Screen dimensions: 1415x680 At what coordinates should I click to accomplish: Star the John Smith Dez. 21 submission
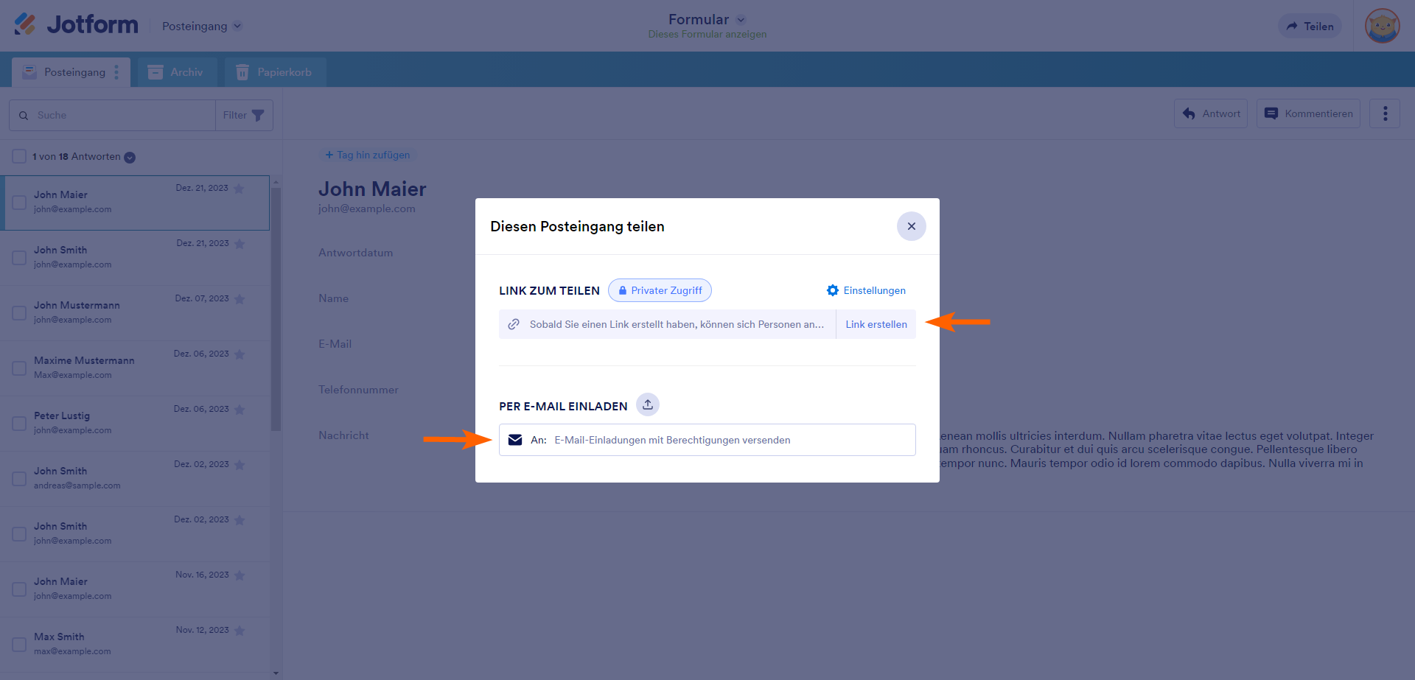pyautogui.click(x=240, y=244)
